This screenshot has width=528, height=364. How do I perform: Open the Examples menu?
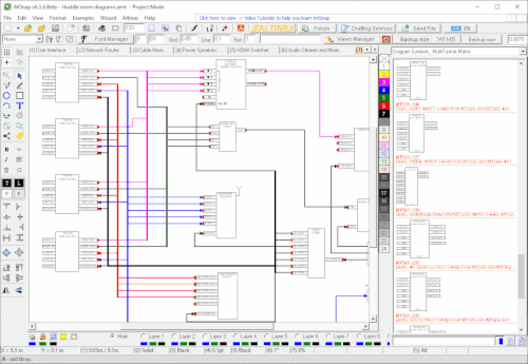point(83,18)
